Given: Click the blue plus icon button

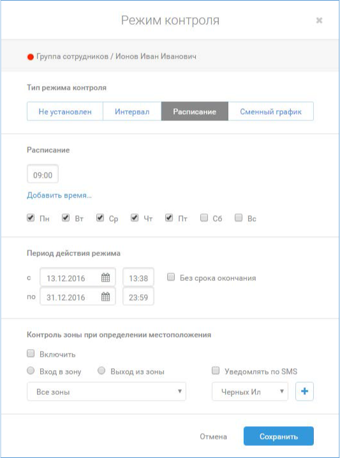Looking at the screenshot, I should pyautogui.click(x=304, y=391).
